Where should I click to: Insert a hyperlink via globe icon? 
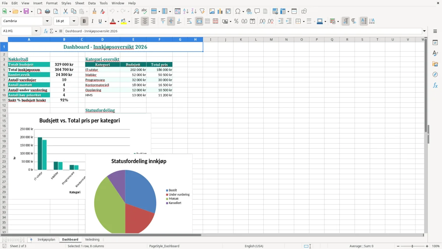tap(249, 11)
